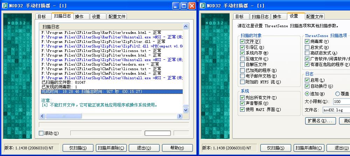Click 退出(Q) button in left window
This screenshot has height=156, width=350.
click(144, 148)
